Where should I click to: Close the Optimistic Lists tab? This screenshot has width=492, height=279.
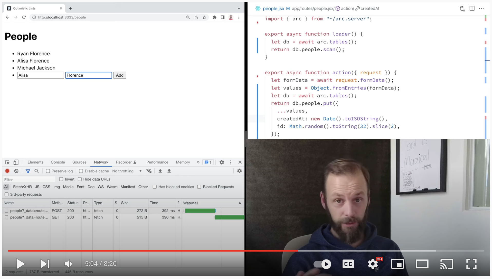tap(61, 8)
